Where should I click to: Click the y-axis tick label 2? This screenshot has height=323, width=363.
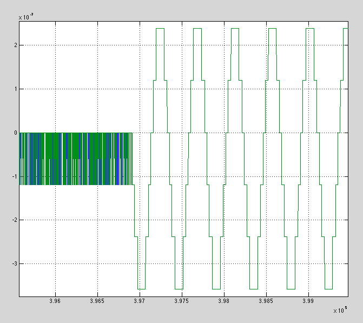point(15,45)
